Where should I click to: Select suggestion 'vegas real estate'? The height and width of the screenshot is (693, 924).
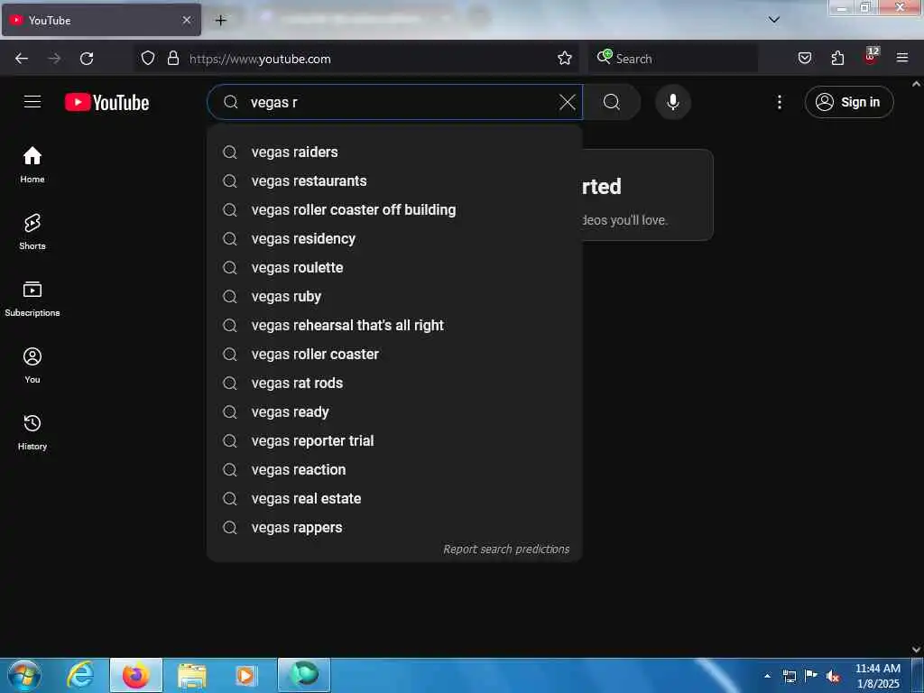point(394,498)
